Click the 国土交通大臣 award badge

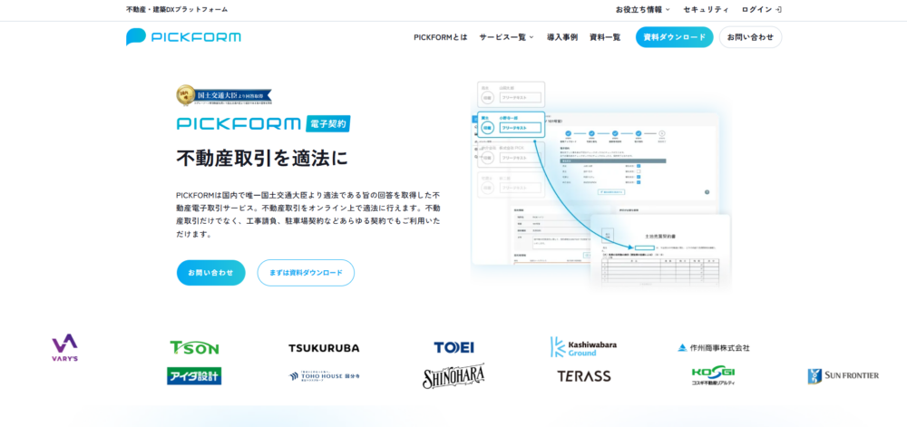224,95
